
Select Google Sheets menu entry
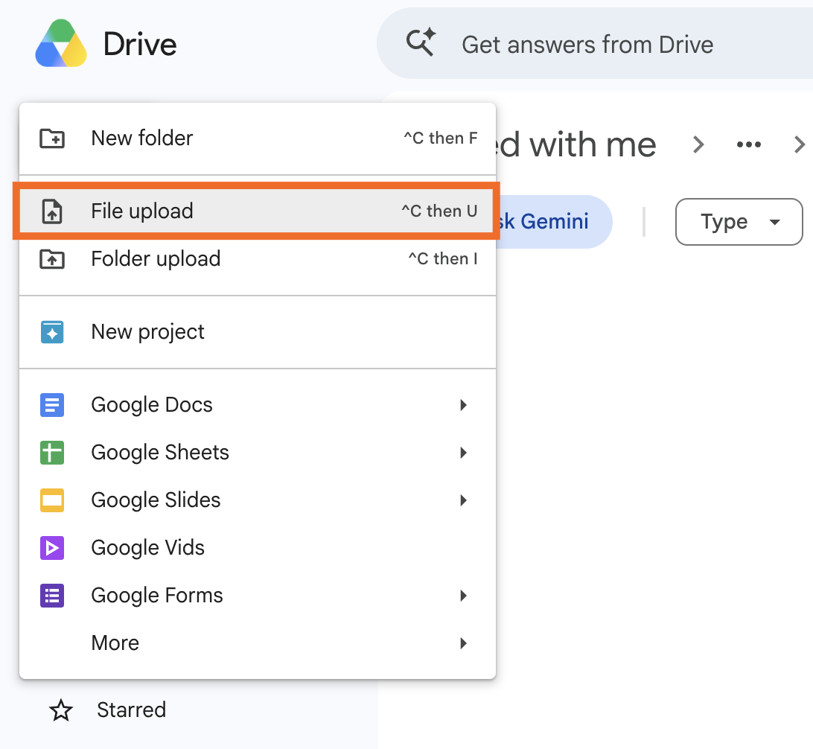pyautogui.click(x=258, y=453)
